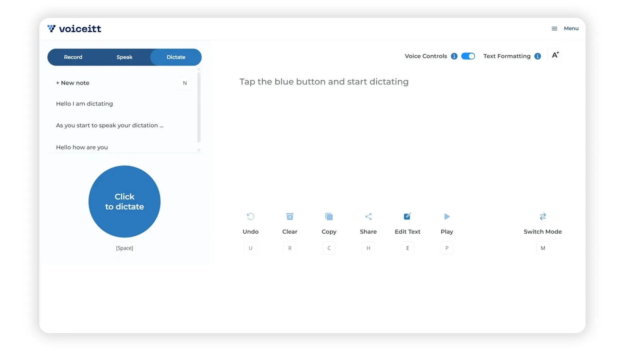Screen dimensions: 625x351
Task: Create a new note with + New note
Action: pos(73,83)
